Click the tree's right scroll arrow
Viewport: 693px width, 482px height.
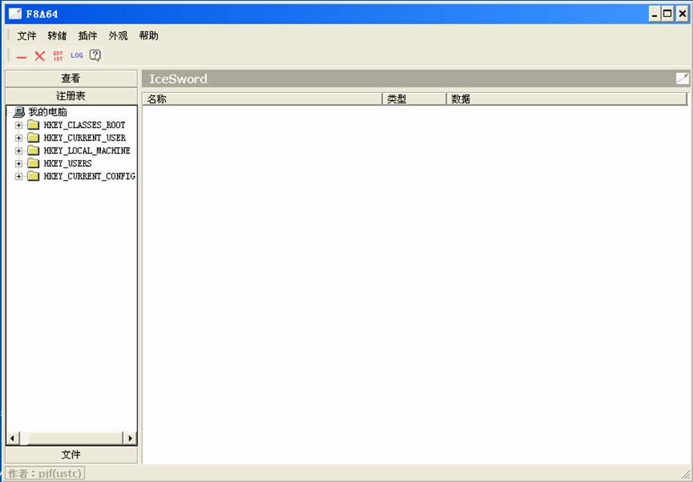(x=130, y=438)
